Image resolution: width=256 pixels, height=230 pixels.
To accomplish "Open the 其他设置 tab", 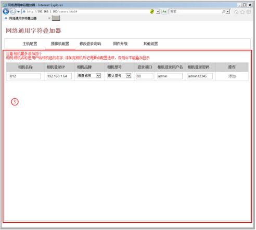I will point(150,44).
